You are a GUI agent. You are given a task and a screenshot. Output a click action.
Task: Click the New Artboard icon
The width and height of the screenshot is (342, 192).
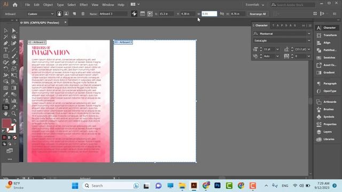tap(74, 14)
